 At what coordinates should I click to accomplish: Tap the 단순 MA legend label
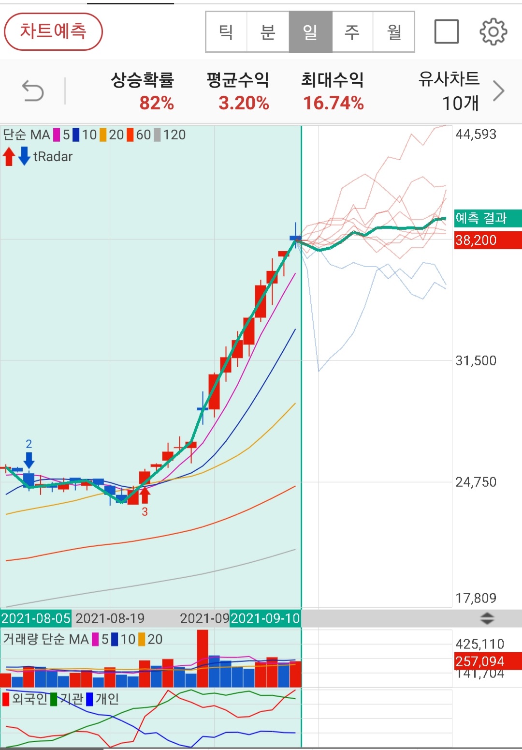pos(27,135)
